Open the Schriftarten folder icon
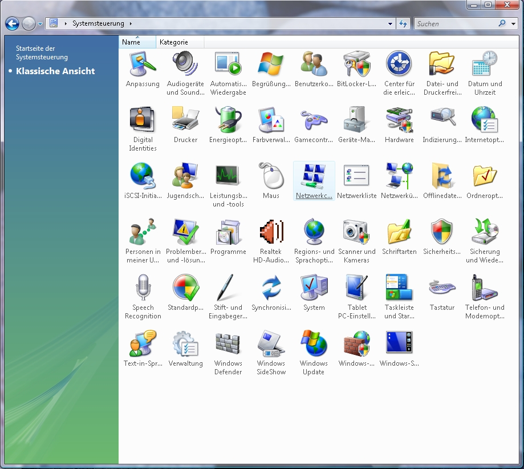The image size is (524, 469). 399,231
